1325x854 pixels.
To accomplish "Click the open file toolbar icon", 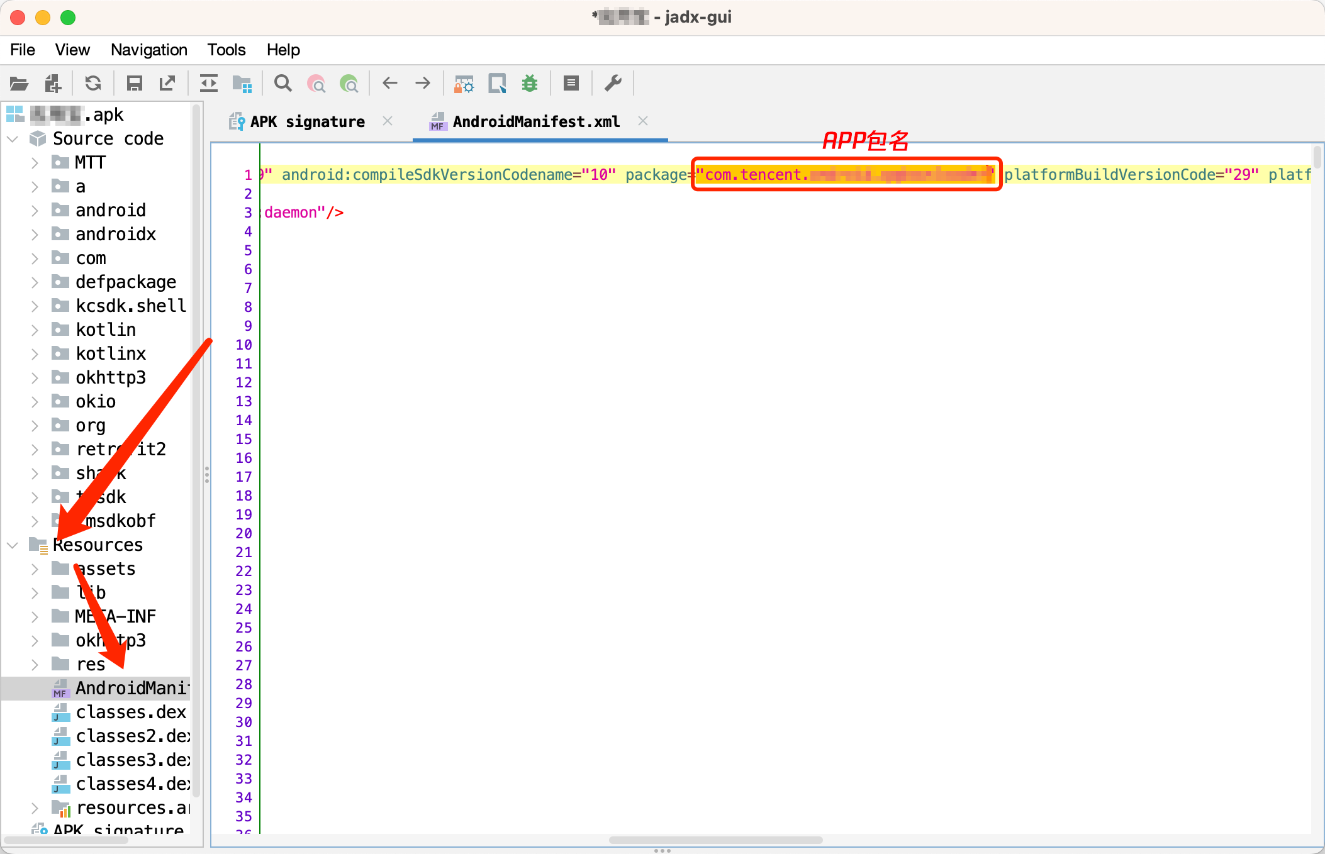I will [20, 83].
